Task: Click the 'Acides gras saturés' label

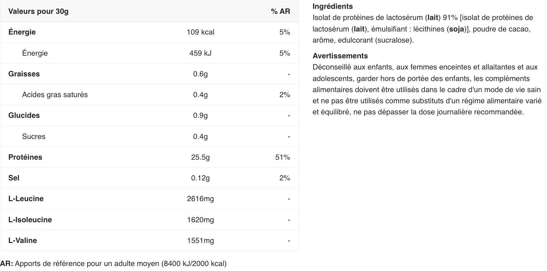Action: click(55, 94)
